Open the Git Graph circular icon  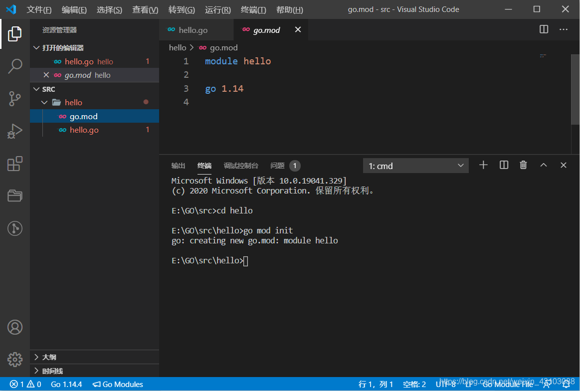pos(15,228)
